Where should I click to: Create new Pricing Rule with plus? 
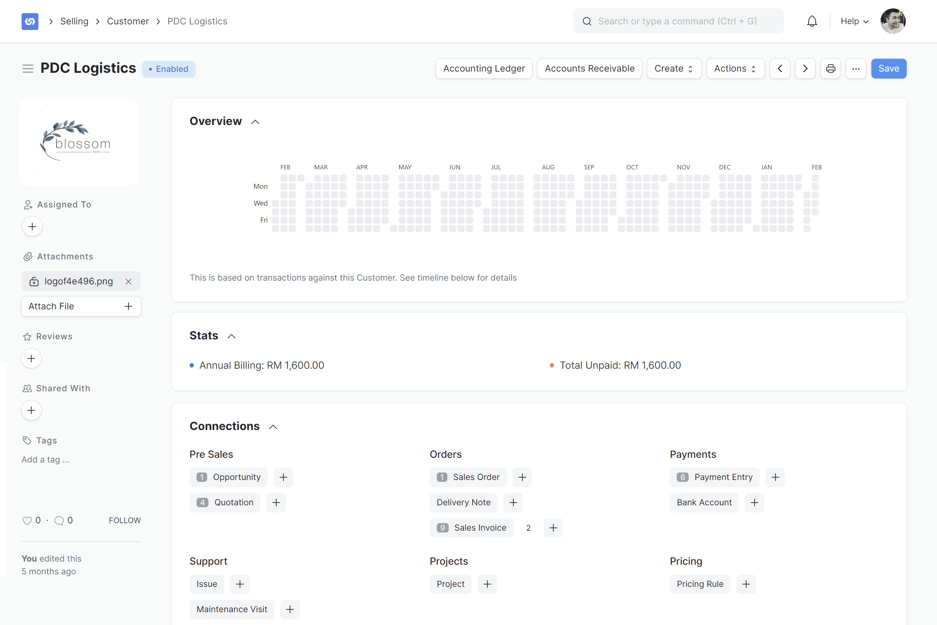tap(746, 584)
